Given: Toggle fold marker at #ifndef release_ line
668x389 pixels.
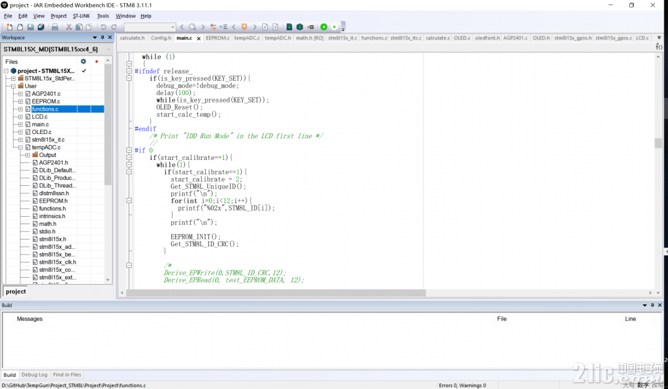Looking at the screenshot, I should click(129, 71).
